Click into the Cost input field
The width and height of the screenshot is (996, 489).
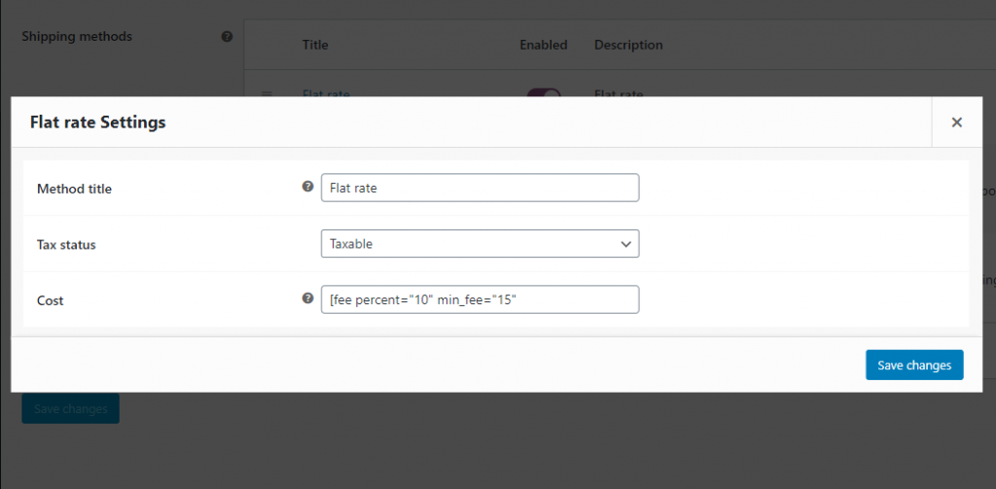tap(480, 299)
